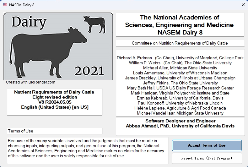
Task: Click the Michael VandeHaar committee entry
Action: point(180,113)
